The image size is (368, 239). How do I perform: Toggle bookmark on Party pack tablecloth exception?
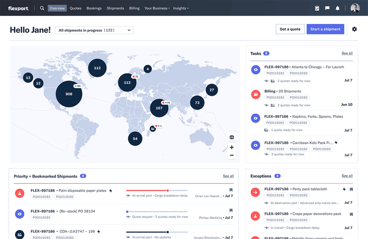coord(351,189)
